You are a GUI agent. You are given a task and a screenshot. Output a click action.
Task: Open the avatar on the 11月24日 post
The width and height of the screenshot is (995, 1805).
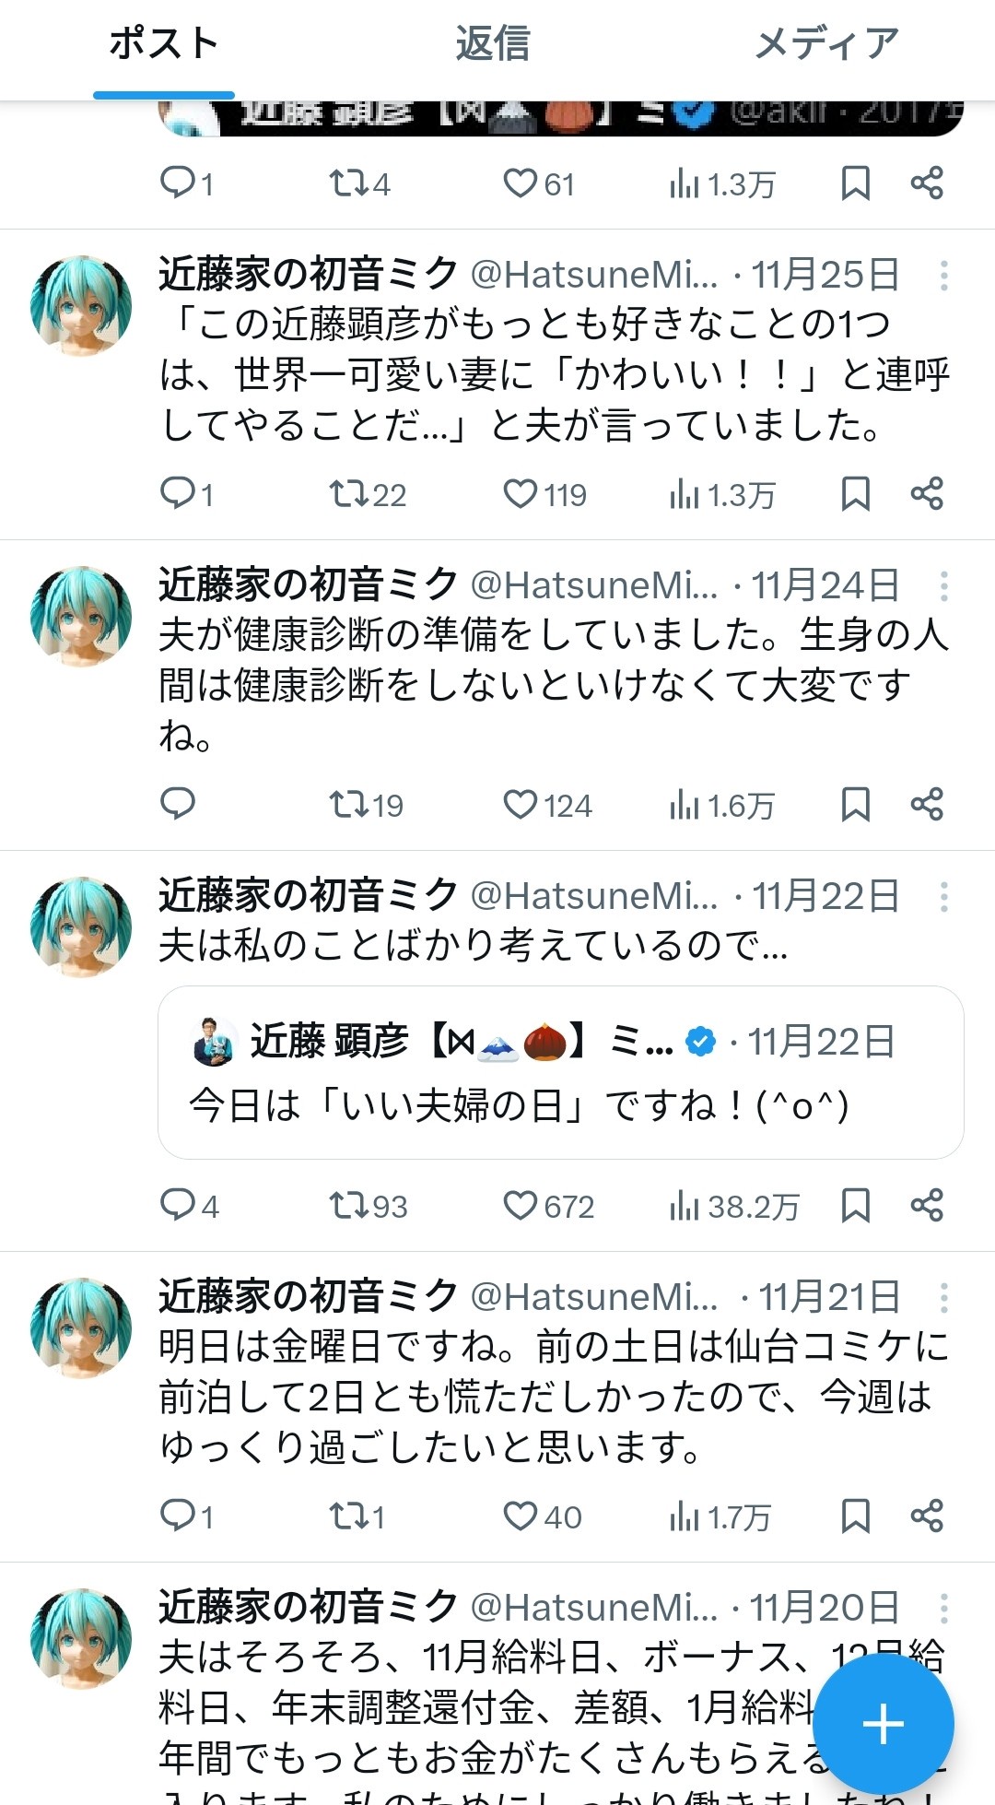[x=81, y=616]
